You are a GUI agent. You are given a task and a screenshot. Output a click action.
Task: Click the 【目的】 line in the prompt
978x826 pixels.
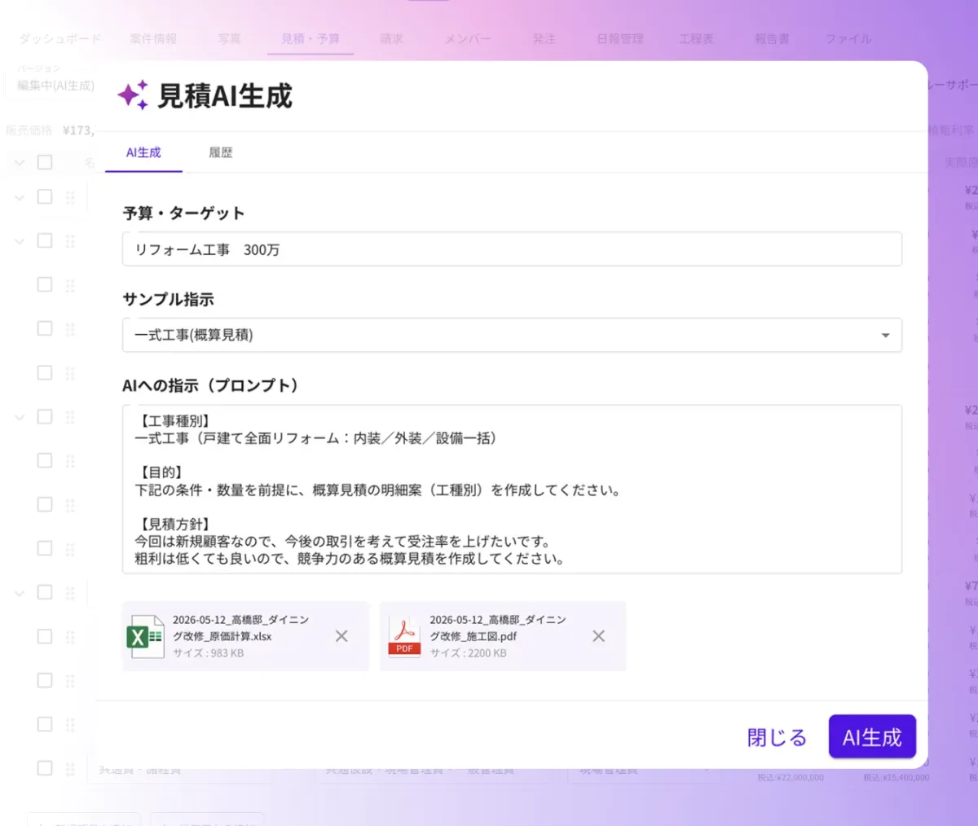161,472
